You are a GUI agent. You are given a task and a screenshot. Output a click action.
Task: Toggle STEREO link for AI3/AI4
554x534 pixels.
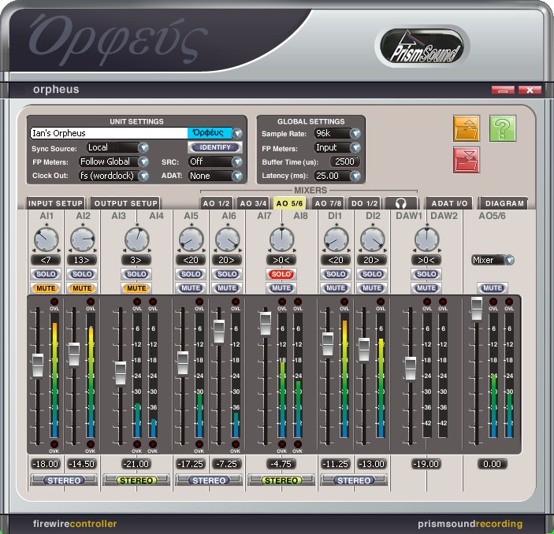pyautogui.click(x=136, y=480)
